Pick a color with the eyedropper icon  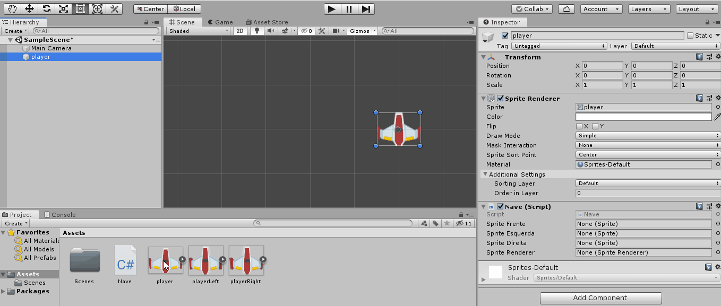(x=717, y=117)
